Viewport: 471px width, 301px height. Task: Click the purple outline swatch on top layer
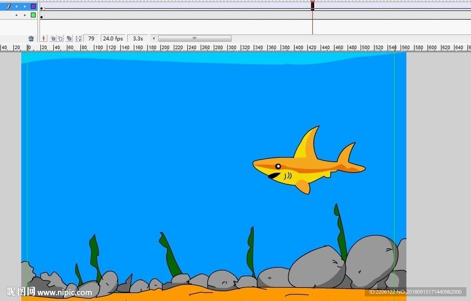[x=33, y=6]
